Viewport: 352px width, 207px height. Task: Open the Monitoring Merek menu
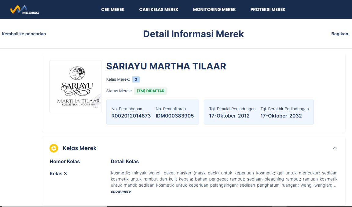[215, 10]
